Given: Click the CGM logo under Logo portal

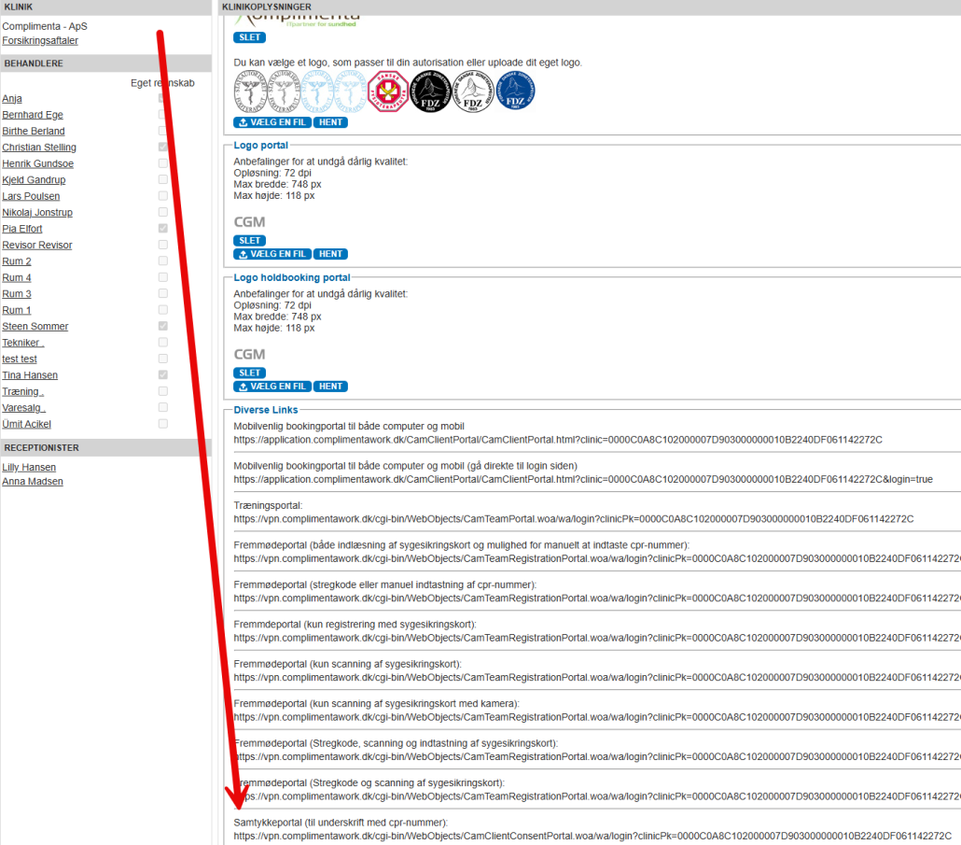Looking at the screenshot, I should (x=249, y=222).
